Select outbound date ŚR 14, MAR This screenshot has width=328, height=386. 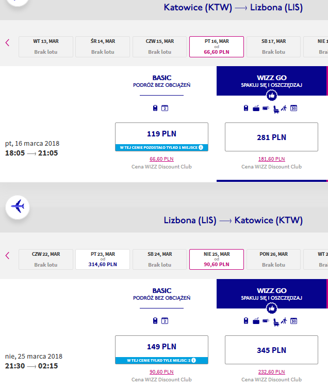pos(103,47)
